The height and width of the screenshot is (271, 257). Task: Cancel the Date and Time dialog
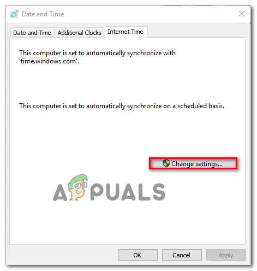(x=182, y=255)
